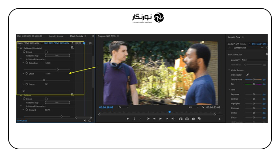The width and height of the screenshot is (280, 157).
Task: Toggle the Basic Correction checkbox
Action: (267, 54)
